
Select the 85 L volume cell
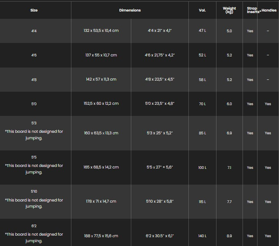(x=202, y=133)
